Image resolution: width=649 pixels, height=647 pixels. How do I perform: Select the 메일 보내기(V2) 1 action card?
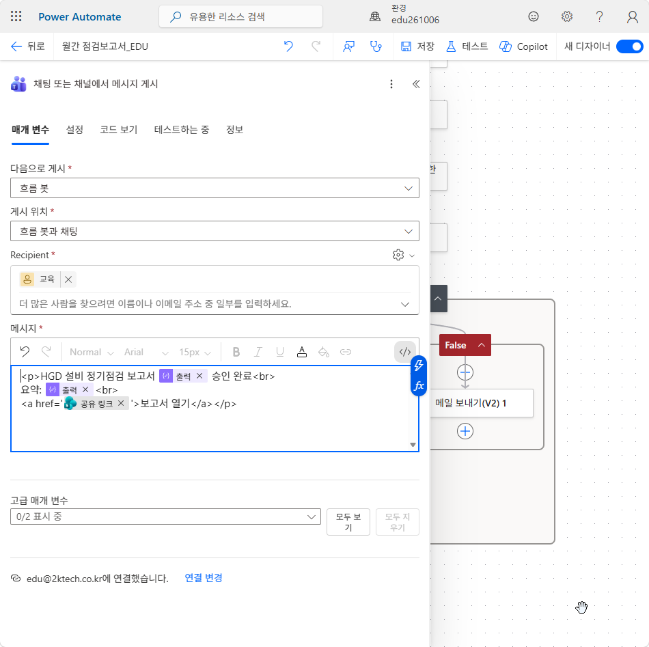pos(482,403)
